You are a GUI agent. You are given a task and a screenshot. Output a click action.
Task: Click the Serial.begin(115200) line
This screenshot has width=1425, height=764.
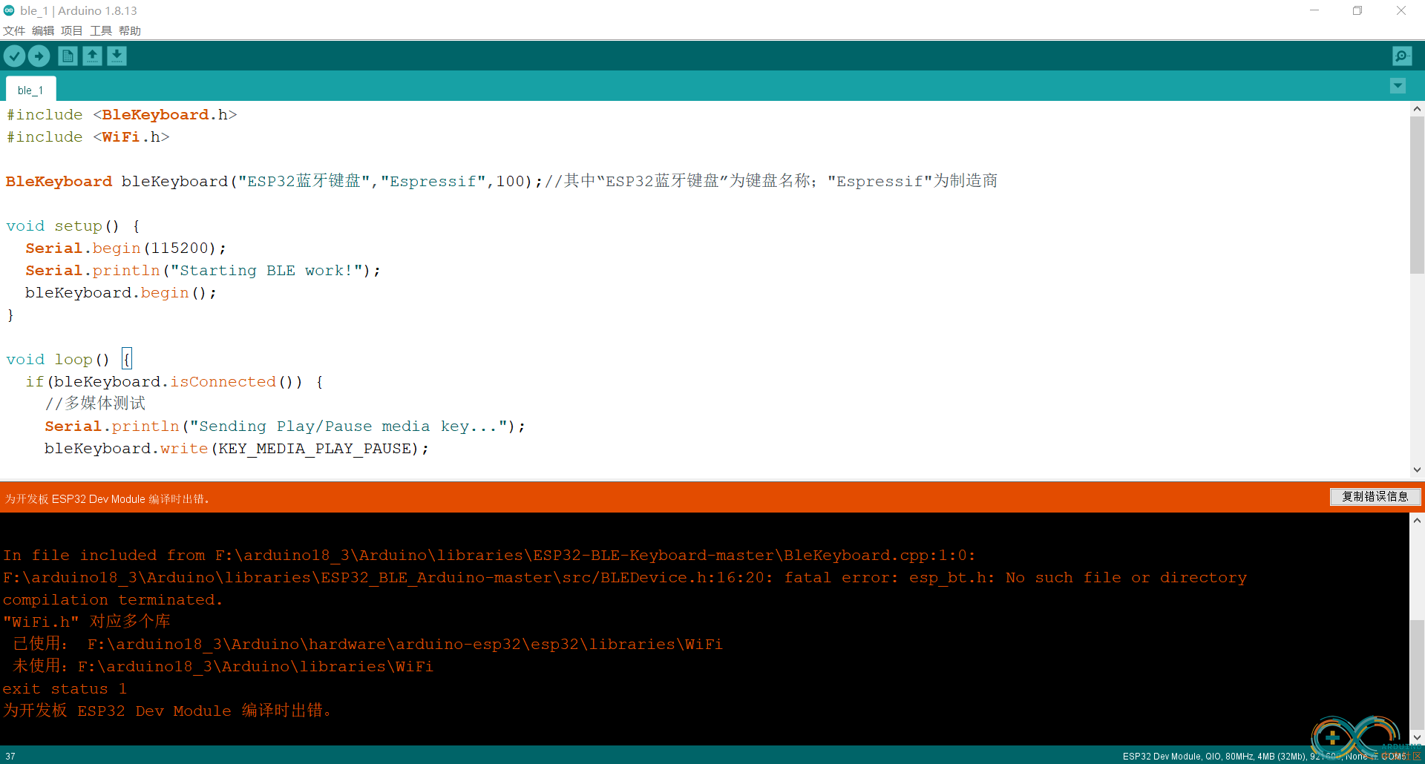[125, 248]
